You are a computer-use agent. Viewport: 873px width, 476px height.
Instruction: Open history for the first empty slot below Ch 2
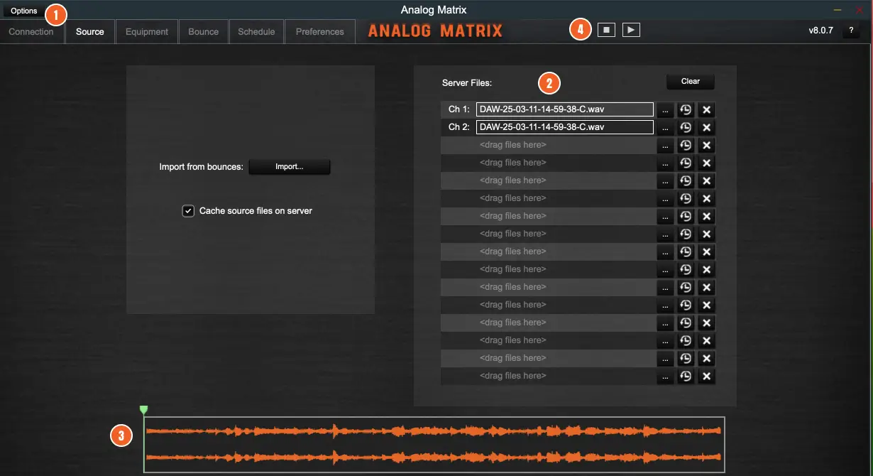click(686, 146)
